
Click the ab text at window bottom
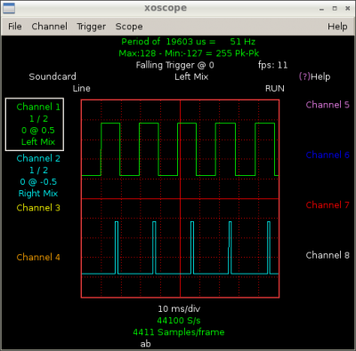coord(146,344)
